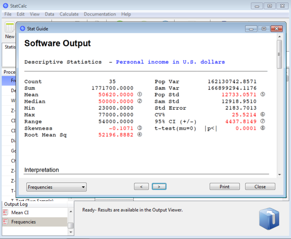Click the Mean CI log entry icon
The height and width of the screenshot is (239, 291).
[5, 212]
